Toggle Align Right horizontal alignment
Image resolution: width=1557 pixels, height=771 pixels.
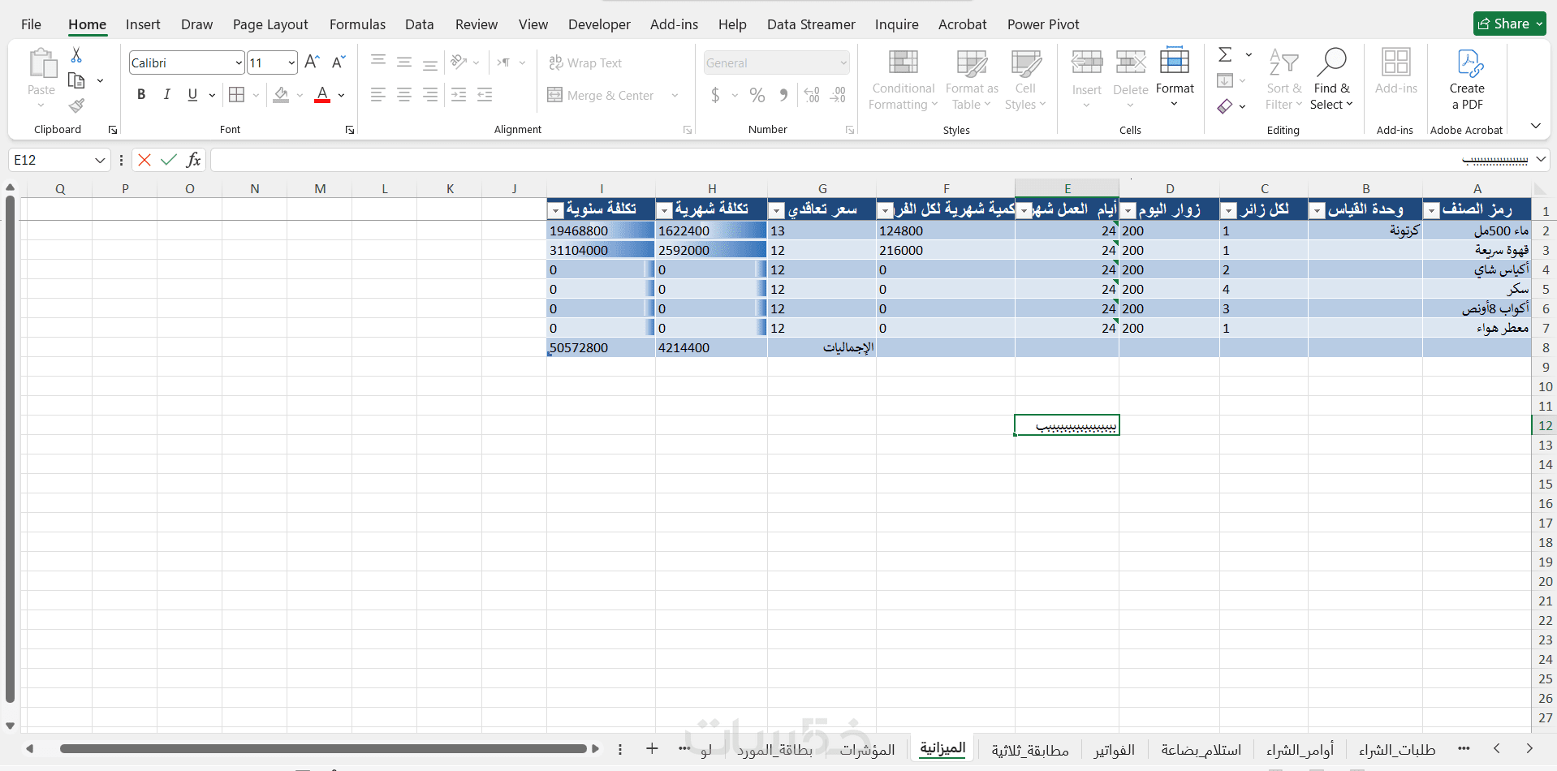(429, 95)
